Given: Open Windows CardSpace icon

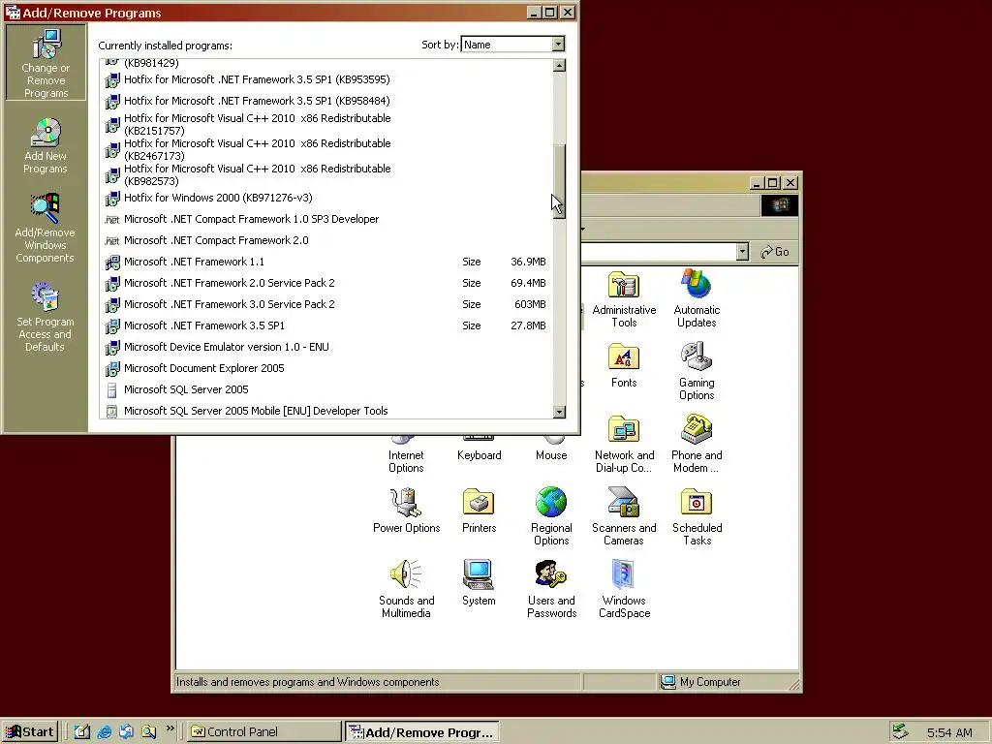Looking at the screenshot, I should click(x=624, y=589).
